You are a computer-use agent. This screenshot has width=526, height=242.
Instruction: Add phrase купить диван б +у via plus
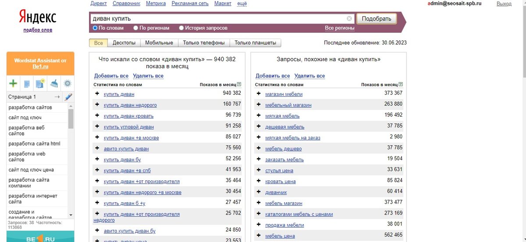click(97, 203)
